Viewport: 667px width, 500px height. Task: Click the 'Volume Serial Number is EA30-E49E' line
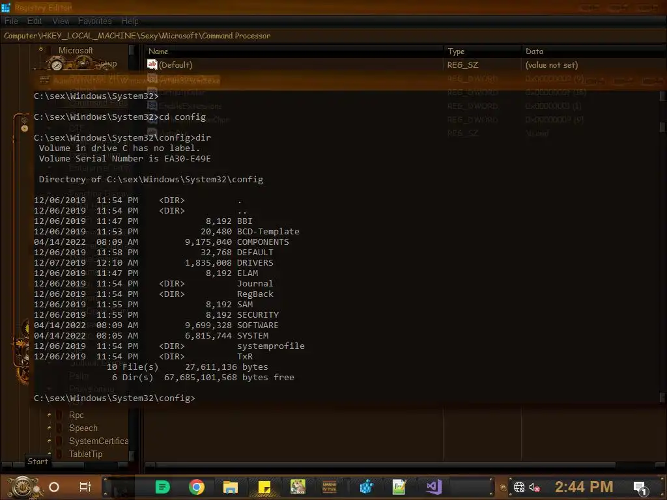coord(124,159)
